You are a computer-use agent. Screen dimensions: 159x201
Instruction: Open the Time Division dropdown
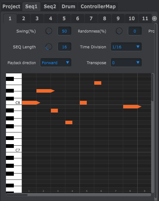[x=126, y=47]
